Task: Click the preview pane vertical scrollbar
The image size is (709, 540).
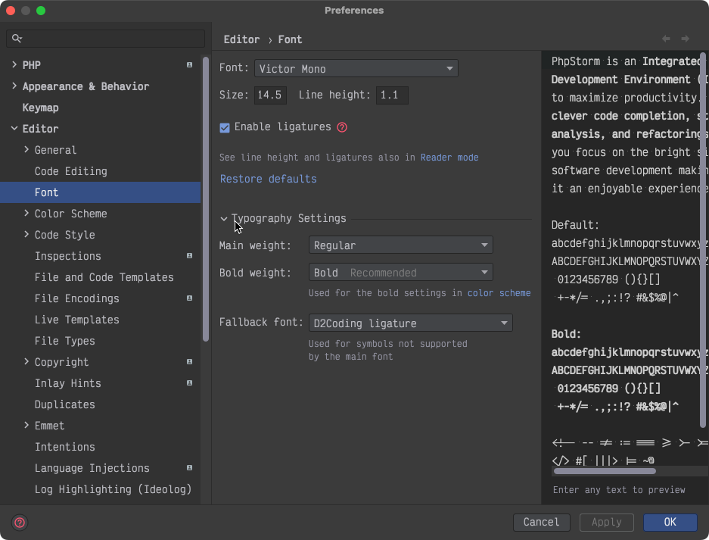Action: [x=703, y=240]
